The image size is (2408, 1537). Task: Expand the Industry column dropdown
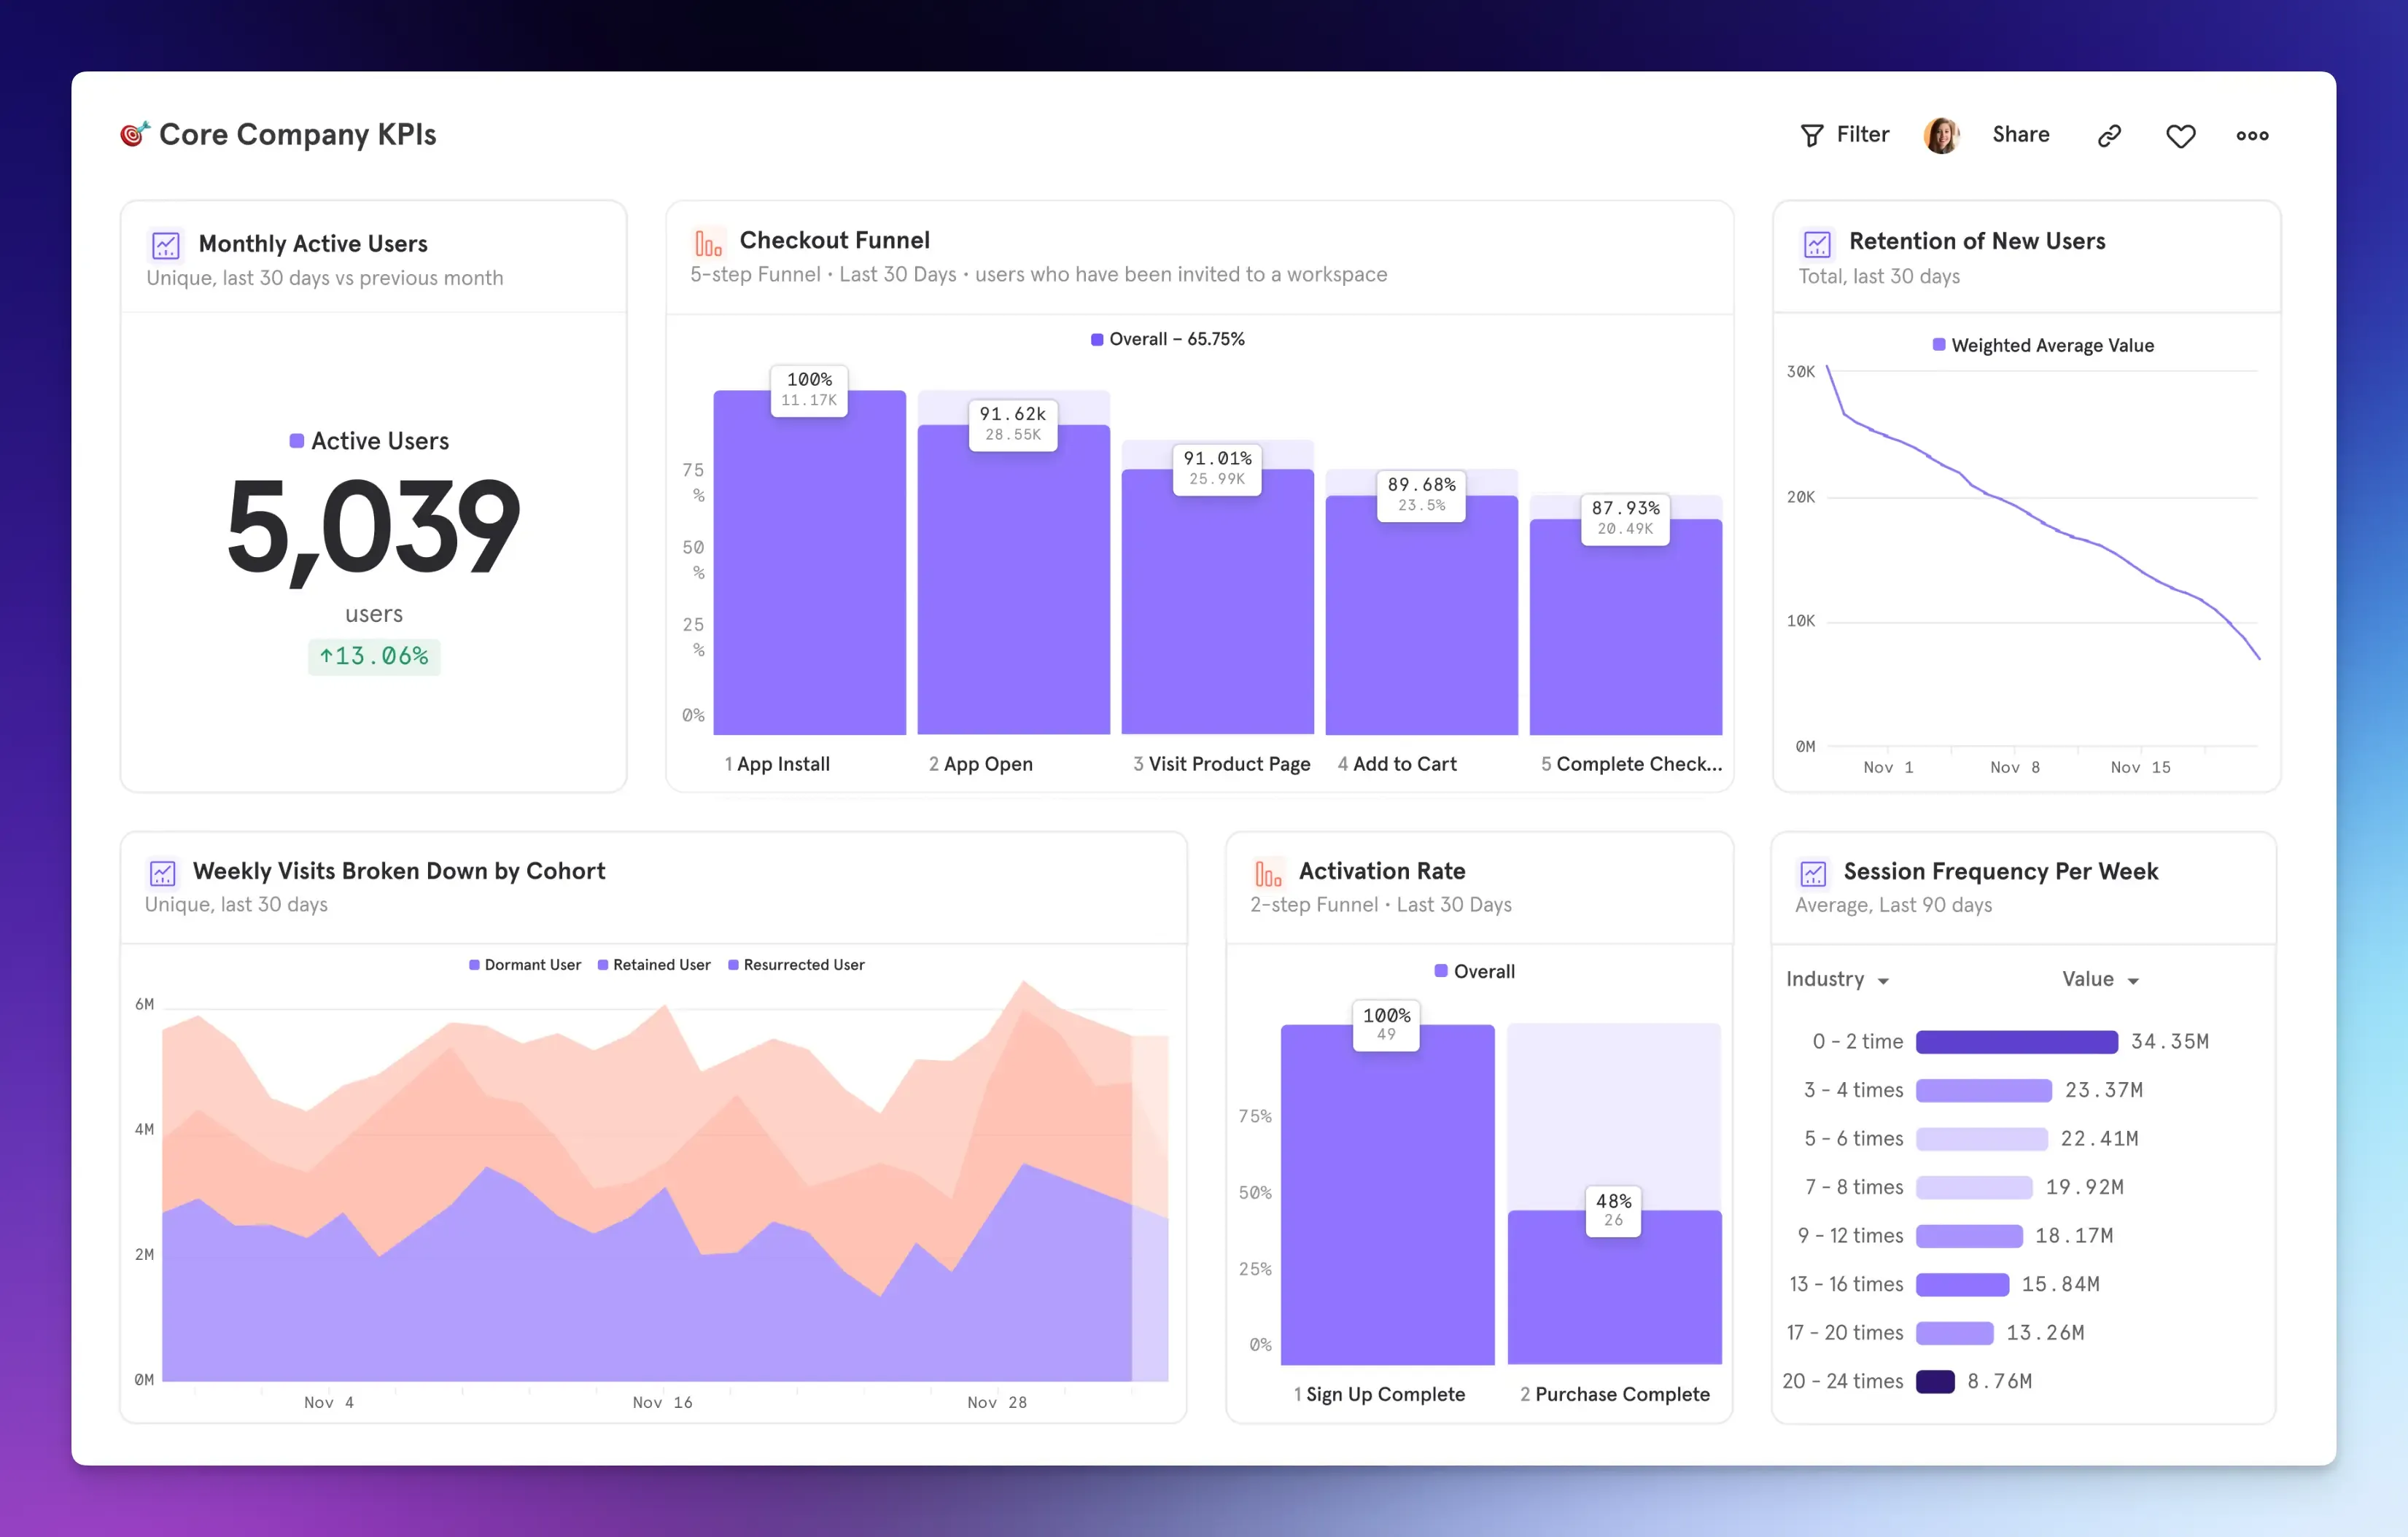[x=1883, y=981]
